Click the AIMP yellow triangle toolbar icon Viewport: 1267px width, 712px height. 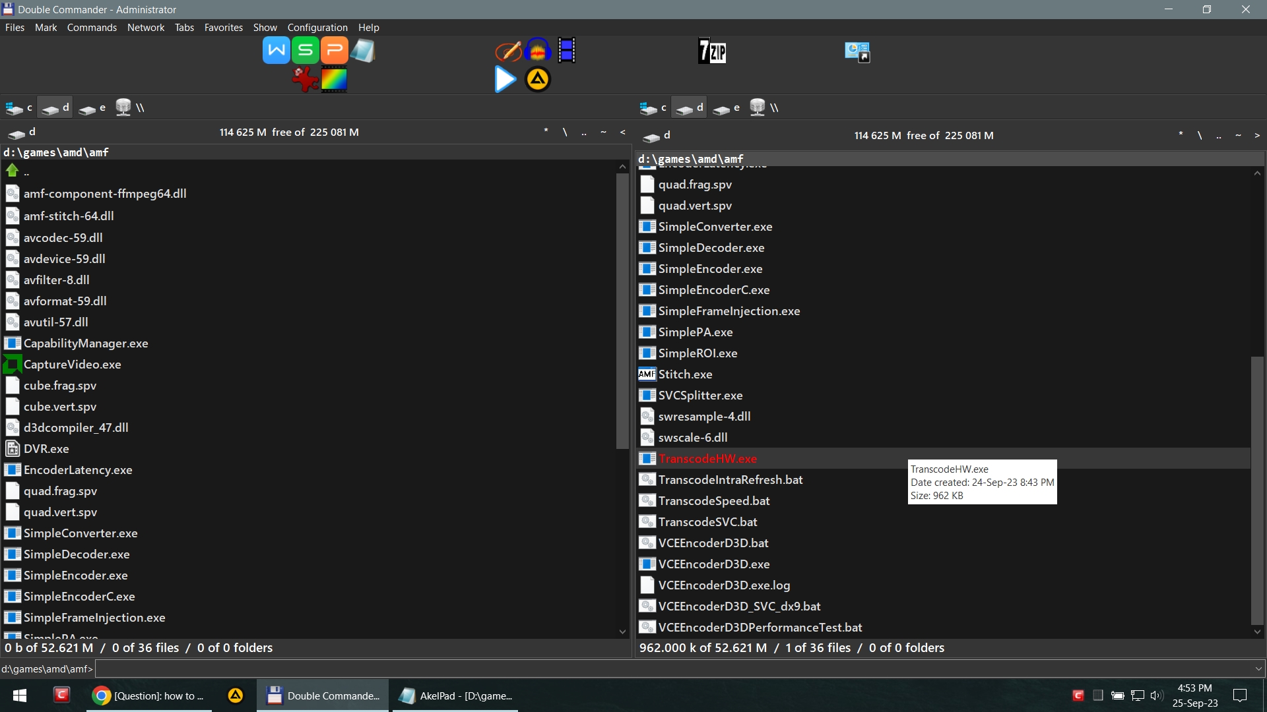tap(537, 80)
